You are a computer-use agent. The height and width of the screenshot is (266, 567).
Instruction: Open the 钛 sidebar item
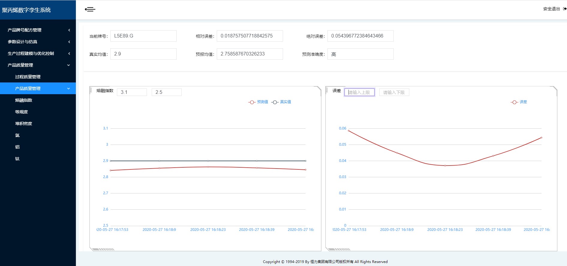coord(17,159)
